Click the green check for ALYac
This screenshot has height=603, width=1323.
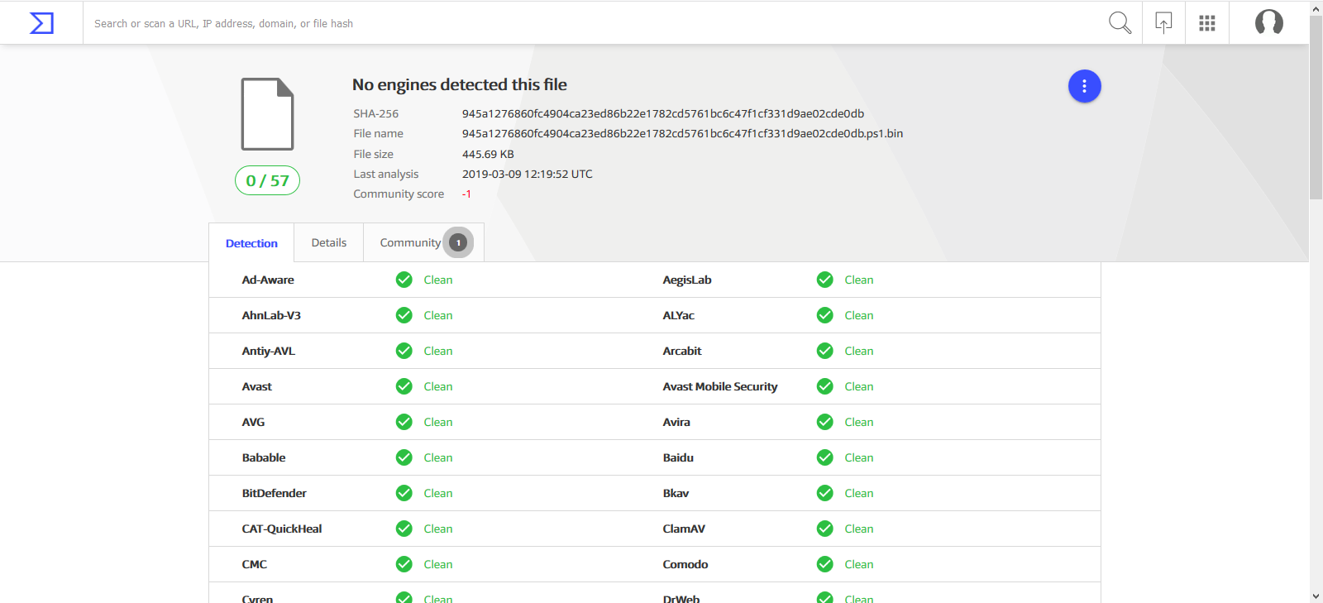click(824, 315)
